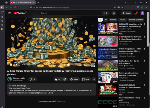Screen dimensions: 150x108
Task: Toggle the browser sidebar button
Action: (2, 7)
